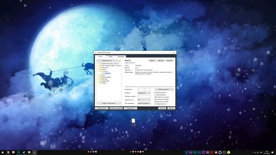Launch Google Chrome from the taskbar
This screenshot has width=276, height=155.
point(8,152)
